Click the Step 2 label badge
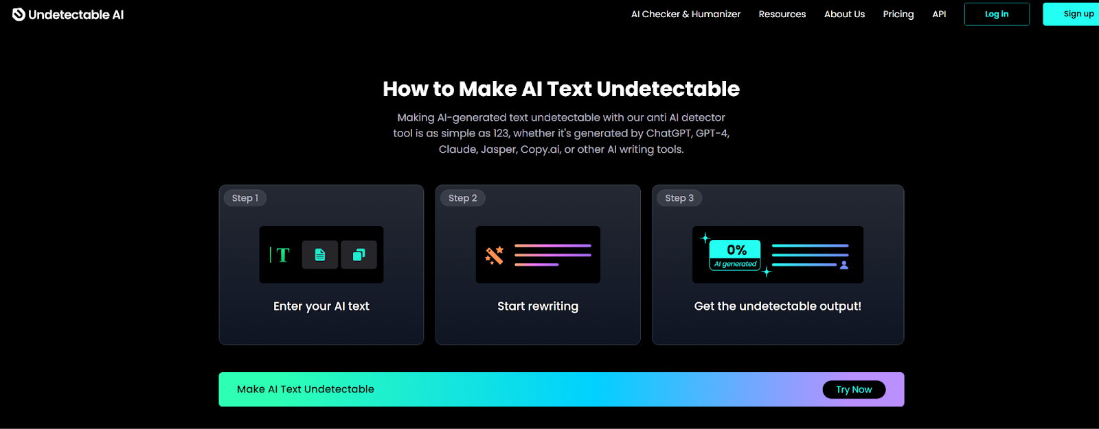Screen dimensions: 1099x429 [x=462, y=198]
